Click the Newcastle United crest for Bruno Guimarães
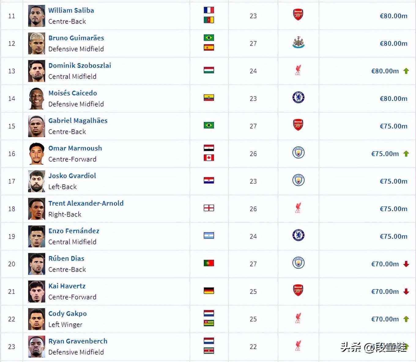This screenshot has width=416, height=362. click(x=298, y=43)
